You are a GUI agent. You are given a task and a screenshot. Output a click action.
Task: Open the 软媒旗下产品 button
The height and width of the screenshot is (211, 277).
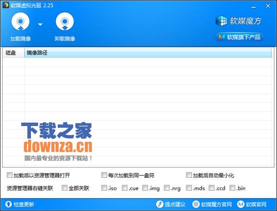point(239,37)
